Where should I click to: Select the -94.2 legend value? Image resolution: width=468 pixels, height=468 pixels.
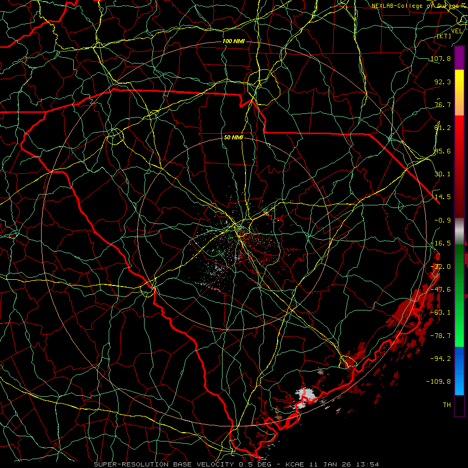pos(440,359)
